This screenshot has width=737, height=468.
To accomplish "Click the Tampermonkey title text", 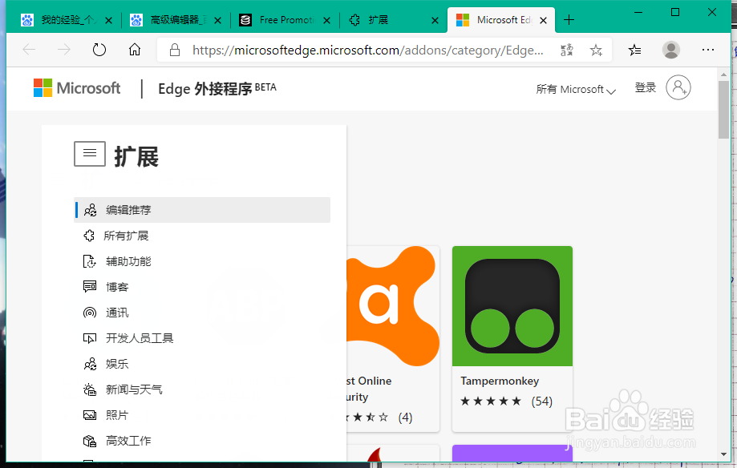I will tap(500, 381).
